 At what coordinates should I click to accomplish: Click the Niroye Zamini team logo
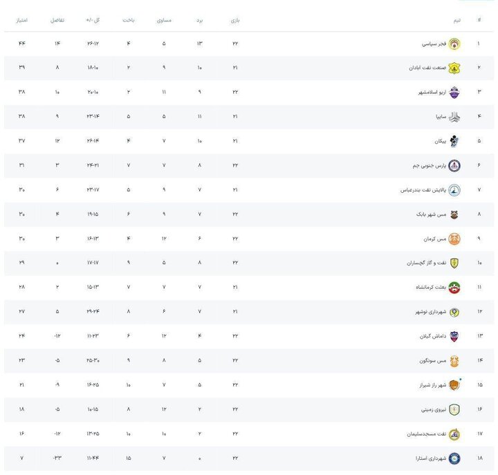454,409
